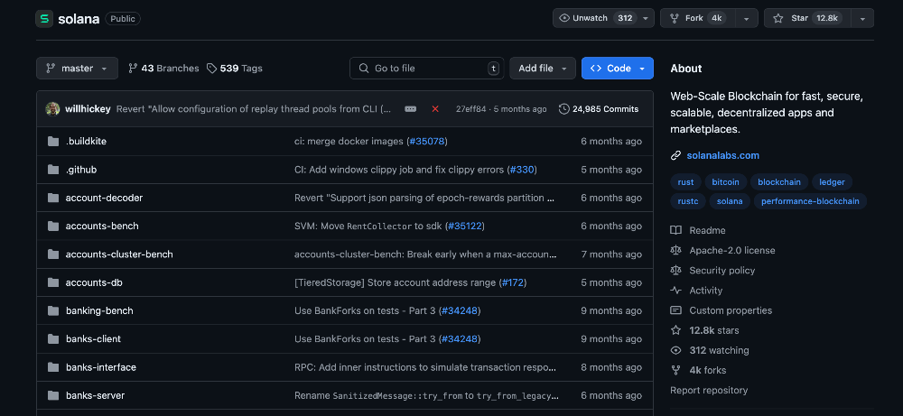
Task: Open the green Code dropdown
Action: tap(617, 69)
